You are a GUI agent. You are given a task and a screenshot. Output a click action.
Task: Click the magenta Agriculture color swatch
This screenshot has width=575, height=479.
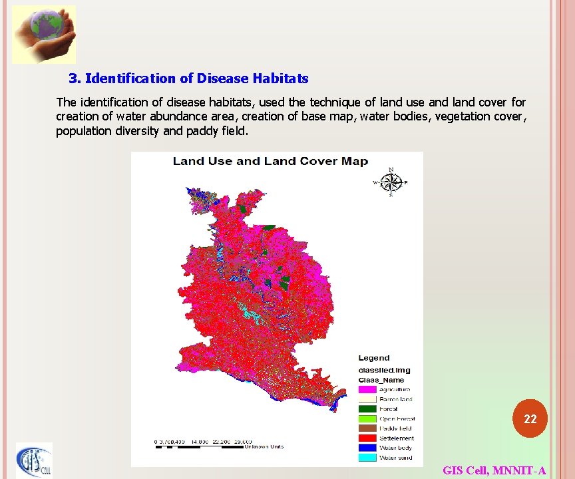367,389
